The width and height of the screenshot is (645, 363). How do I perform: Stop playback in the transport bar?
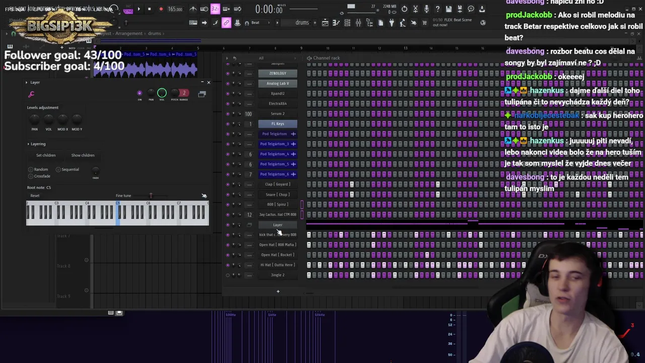(149, 9)
